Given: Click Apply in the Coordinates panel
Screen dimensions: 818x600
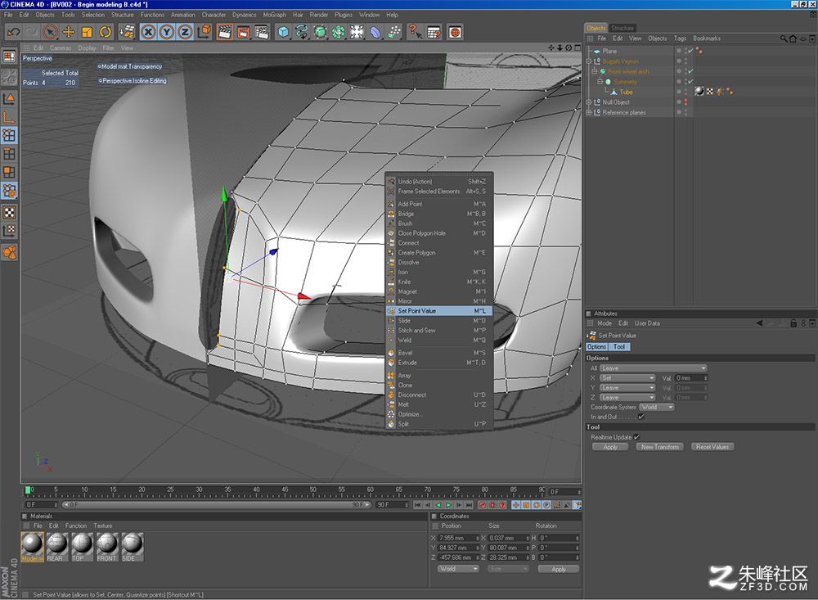Looking at the screenshot, I should pos(559,569).
